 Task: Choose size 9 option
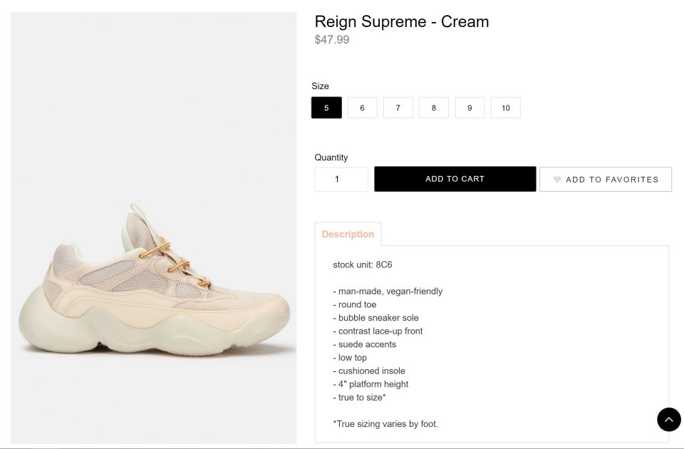[470, 108]
